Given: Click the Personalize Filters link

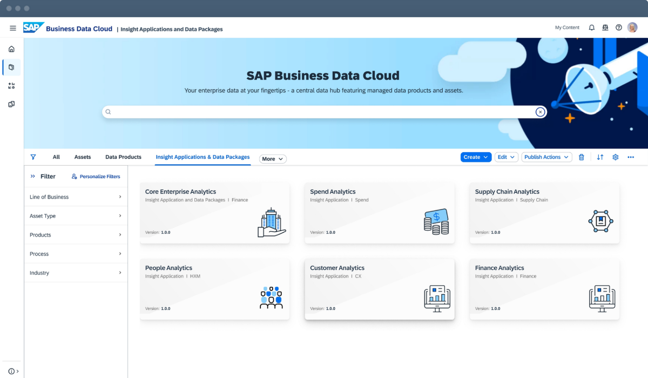Looking at the screenshot, I should tap(96, 177).
